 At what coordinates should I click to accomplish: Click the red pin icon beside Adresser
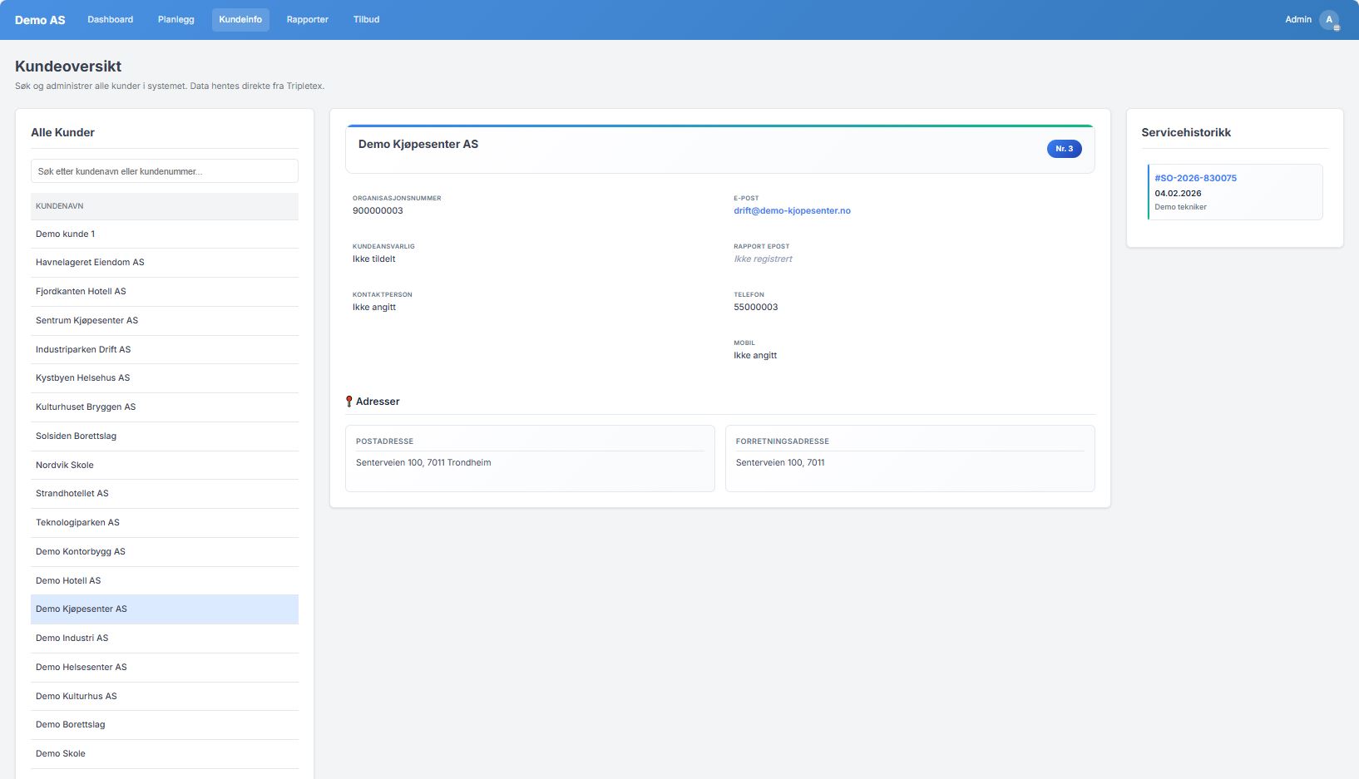tap(349, 402)
